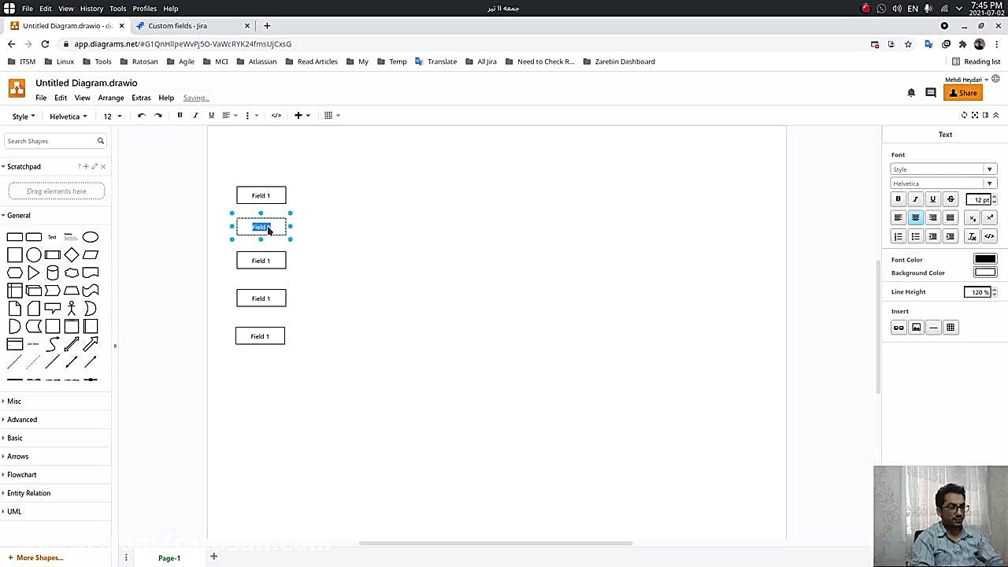Open the Arrange menu
1008x567 pixels.
111,98
